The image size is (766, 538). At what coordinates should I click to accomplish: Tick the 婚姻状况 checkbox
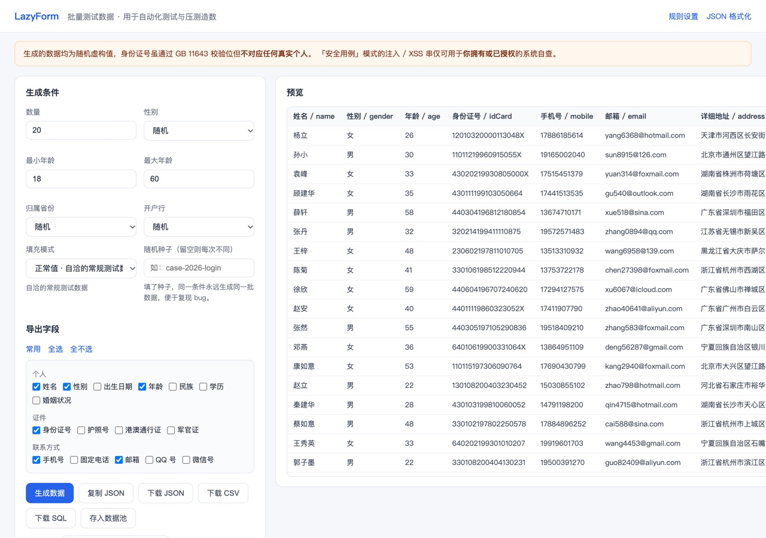pyautogui.click(x=37, y=401)
